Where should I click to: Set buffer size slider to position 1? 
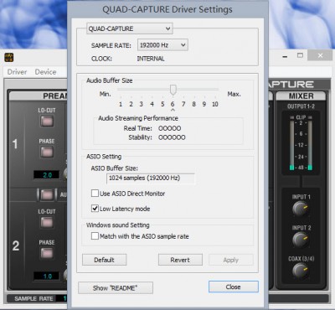(x=121, y=104)
